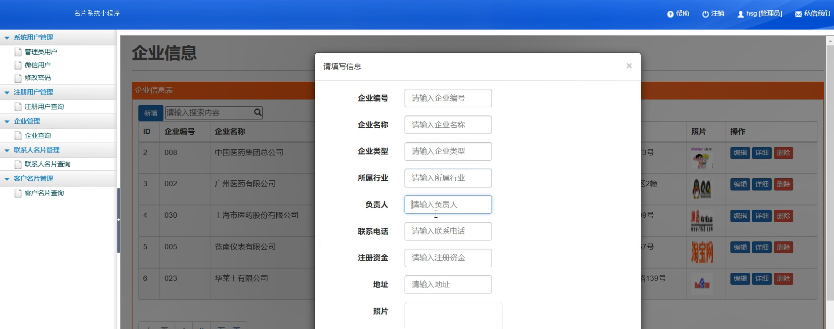
Task: Click the 帮助 link in the header
Action: tap(682, 14)
